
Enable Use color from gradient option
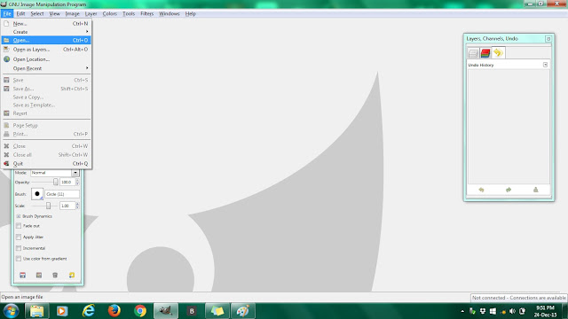tap(19, 259)
